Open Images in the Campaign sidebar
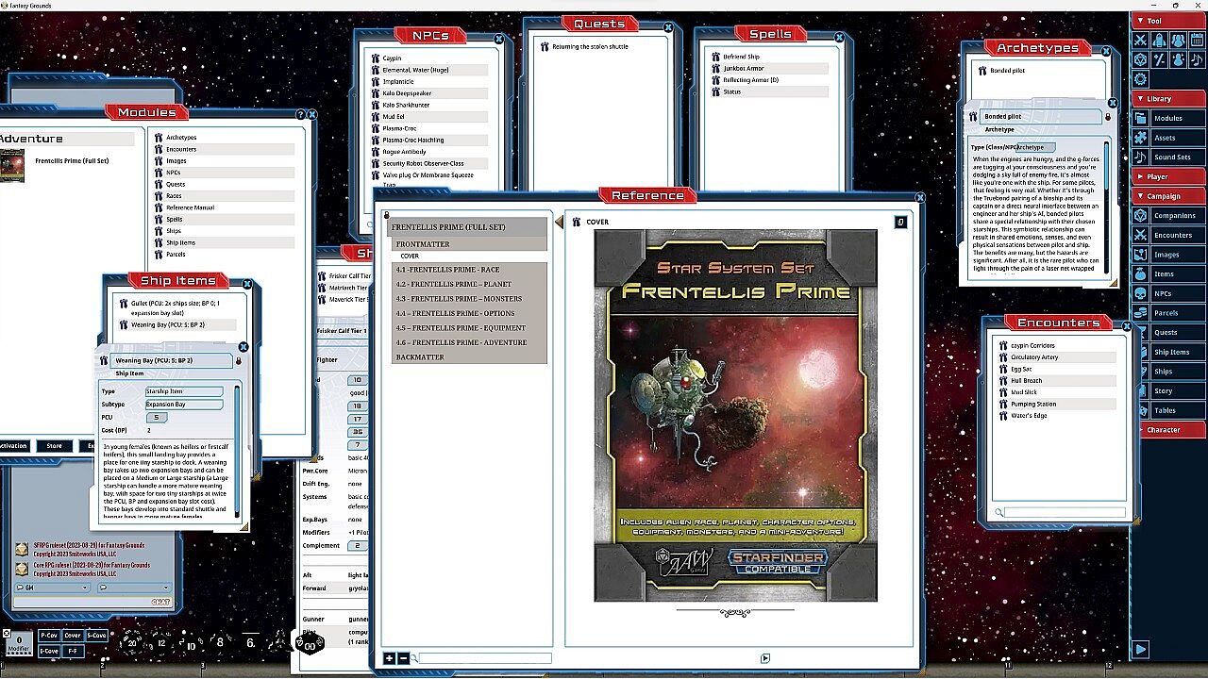Screen dimensions: 1208x679 1168,255
